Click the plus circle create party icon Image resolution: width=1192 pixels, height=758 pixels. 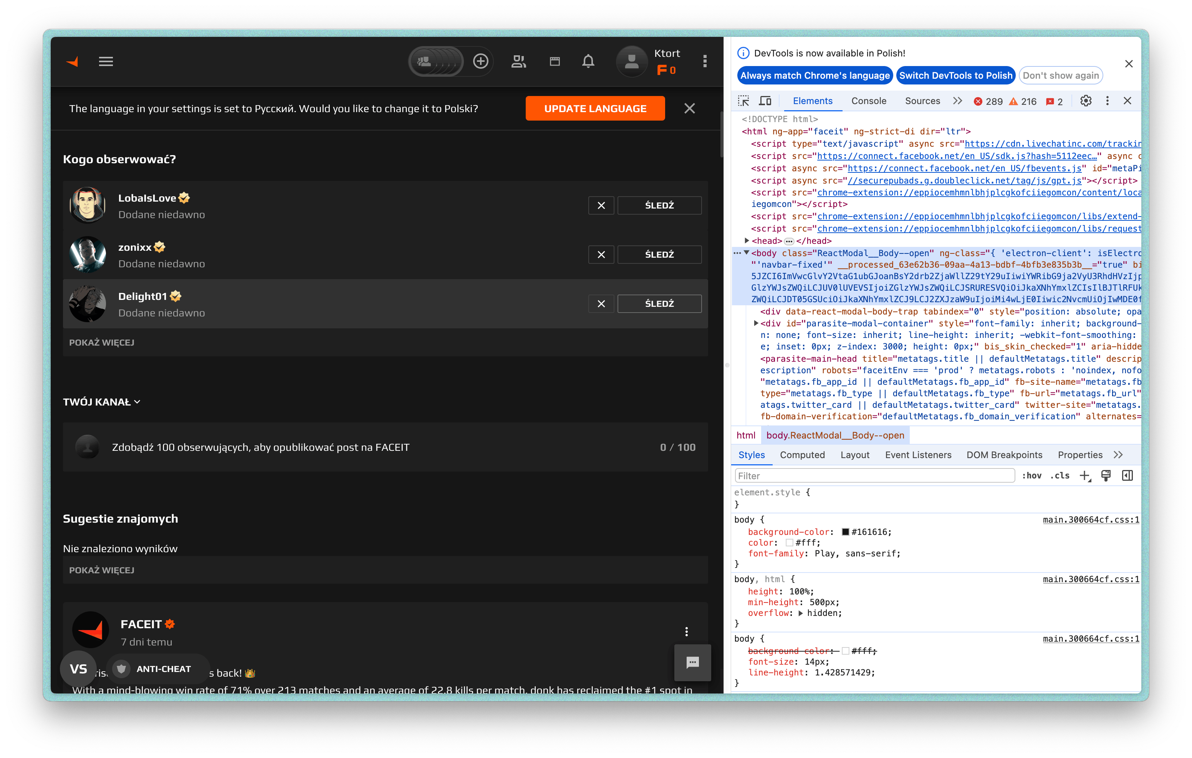pyautogui.click(x=480, y=61)
